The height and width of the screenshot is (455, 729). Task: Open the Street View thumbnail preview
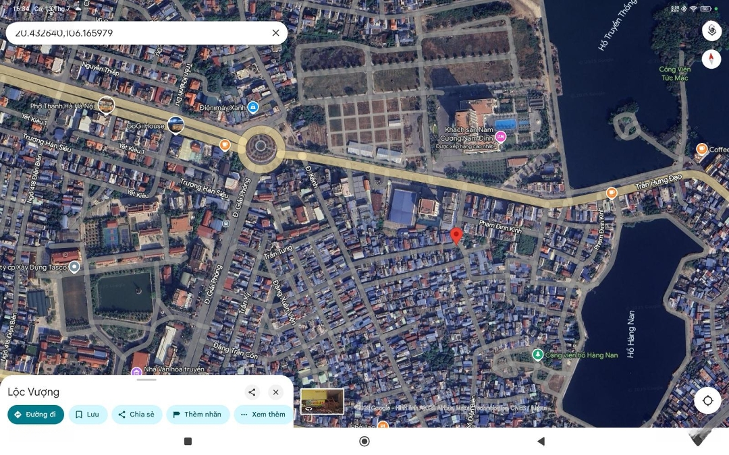[x=322, y=401]
